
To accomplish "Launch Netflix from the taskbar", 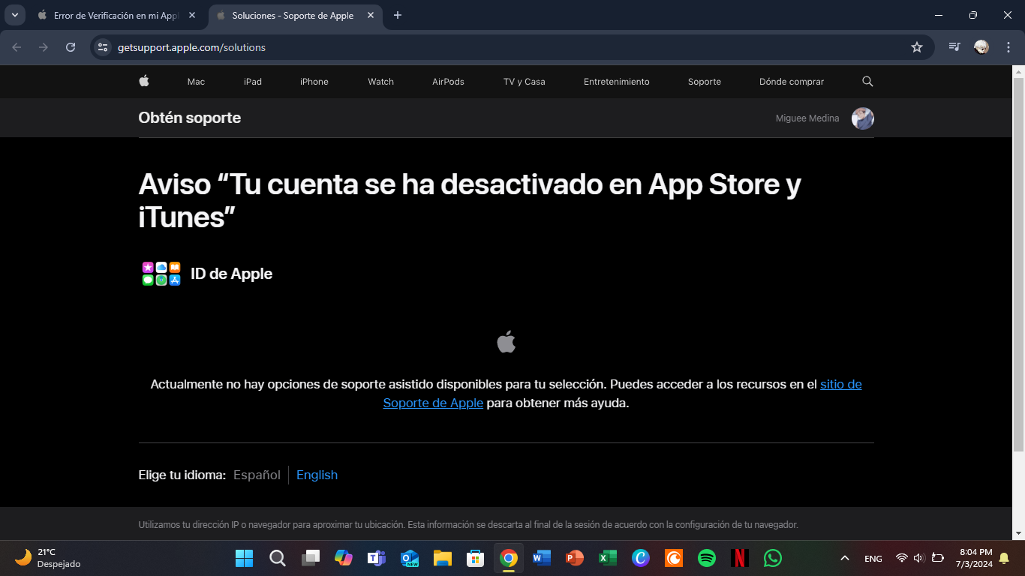I will pyautogui.click(x=739, y=558).
